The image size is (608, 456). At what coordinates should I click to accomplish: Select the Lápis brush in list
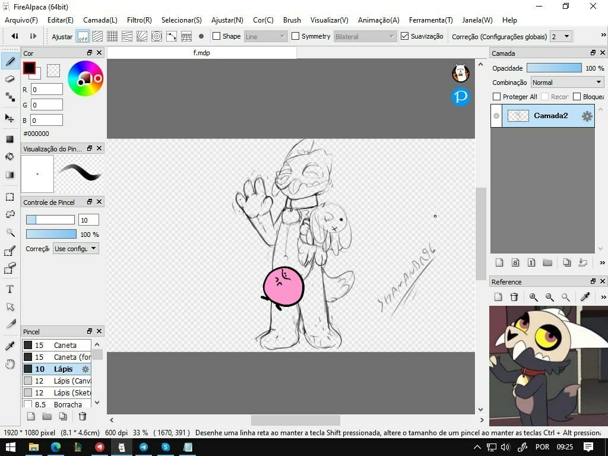[x=56, y=369]
